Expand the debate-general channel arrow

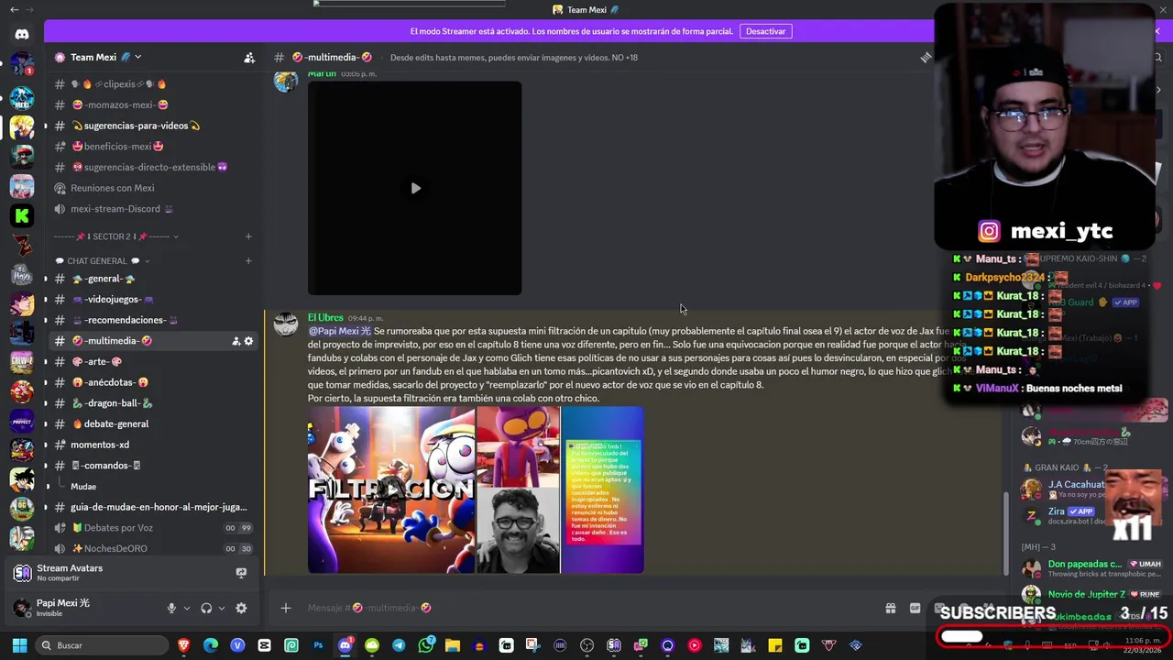click(x=46, y=424)
